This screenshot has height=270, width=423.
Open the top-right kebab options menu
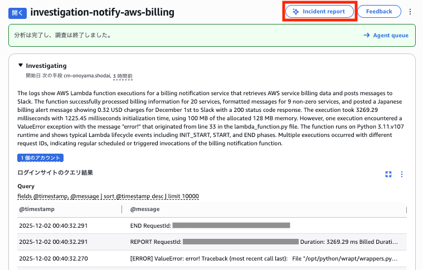click(411, 12)
